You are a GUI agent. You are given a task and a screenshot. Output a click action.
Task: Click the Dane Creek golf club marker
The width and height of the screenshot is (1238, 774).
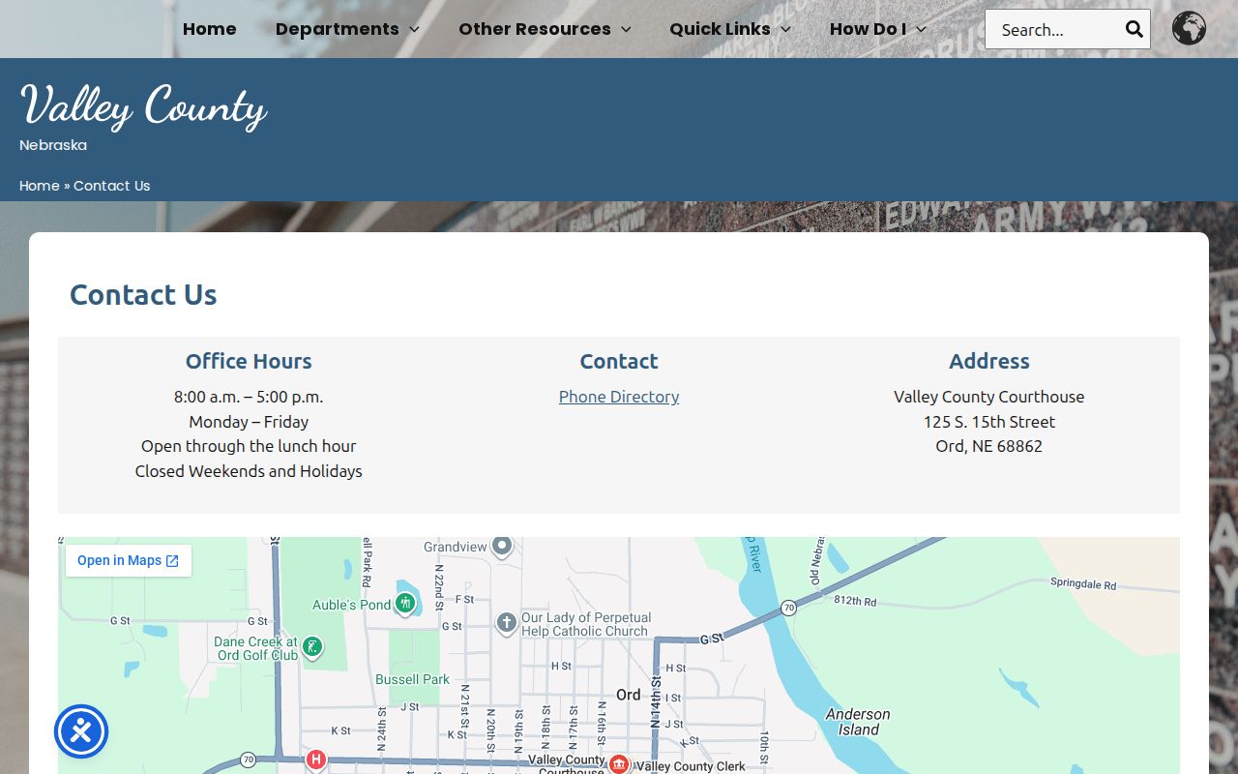(311, 645)
